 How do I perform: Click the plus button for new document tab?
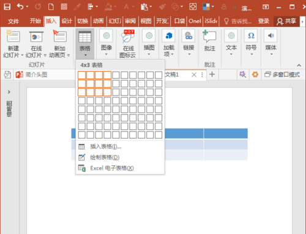pyautogui.click(x=212, y=74)
